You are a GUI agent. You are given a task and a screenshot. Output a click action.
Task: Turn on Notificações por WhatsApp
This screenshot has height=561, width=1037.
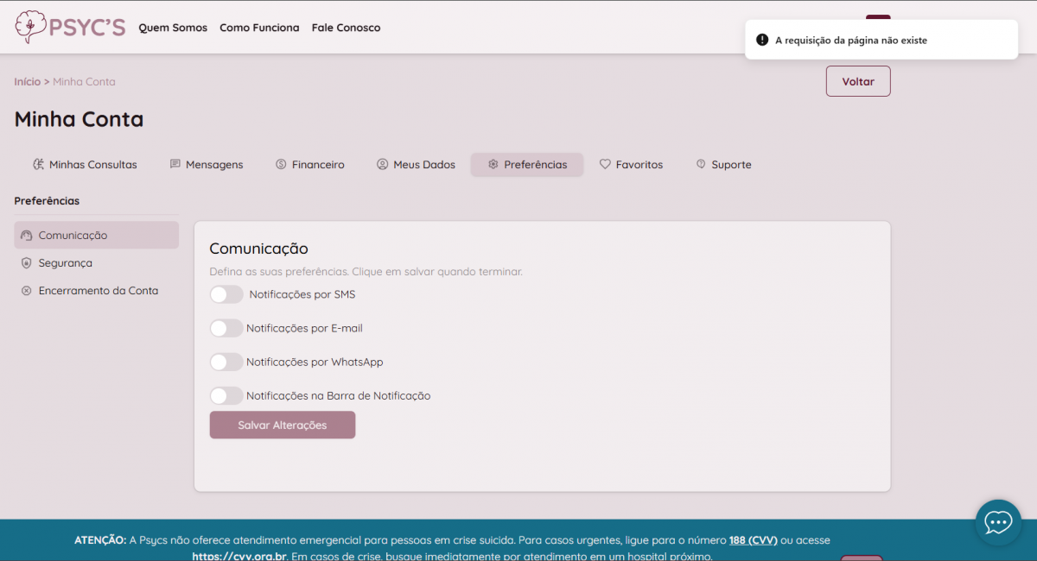pos(226,362)
